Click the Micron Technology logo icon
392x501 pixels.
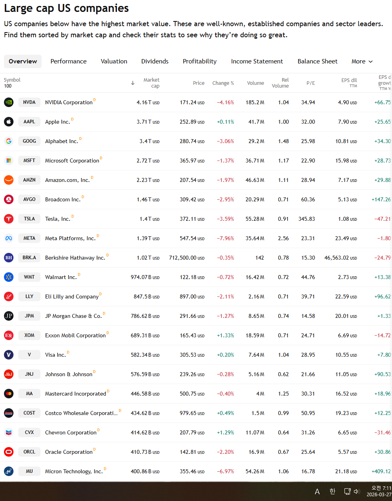(9, 471)
